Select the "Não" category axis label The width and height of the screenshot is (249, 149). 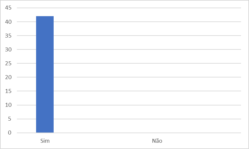157,141
